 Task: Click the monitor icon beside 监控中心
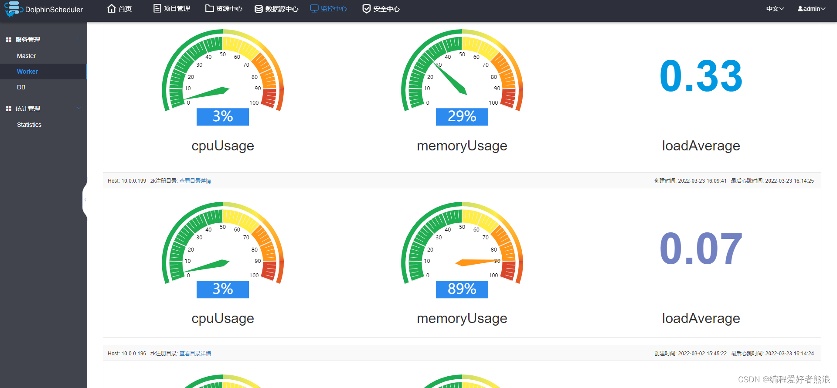(314, 9)
